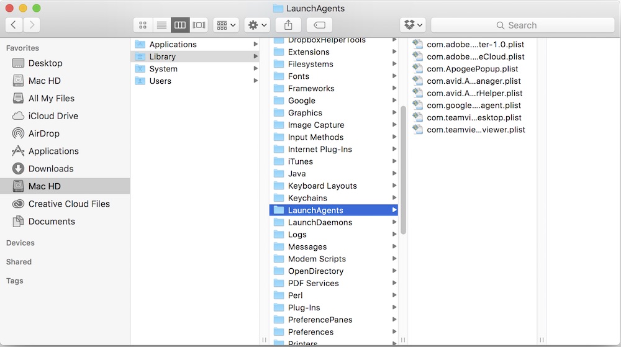Open the Input Methods folder

pos(334,137)
